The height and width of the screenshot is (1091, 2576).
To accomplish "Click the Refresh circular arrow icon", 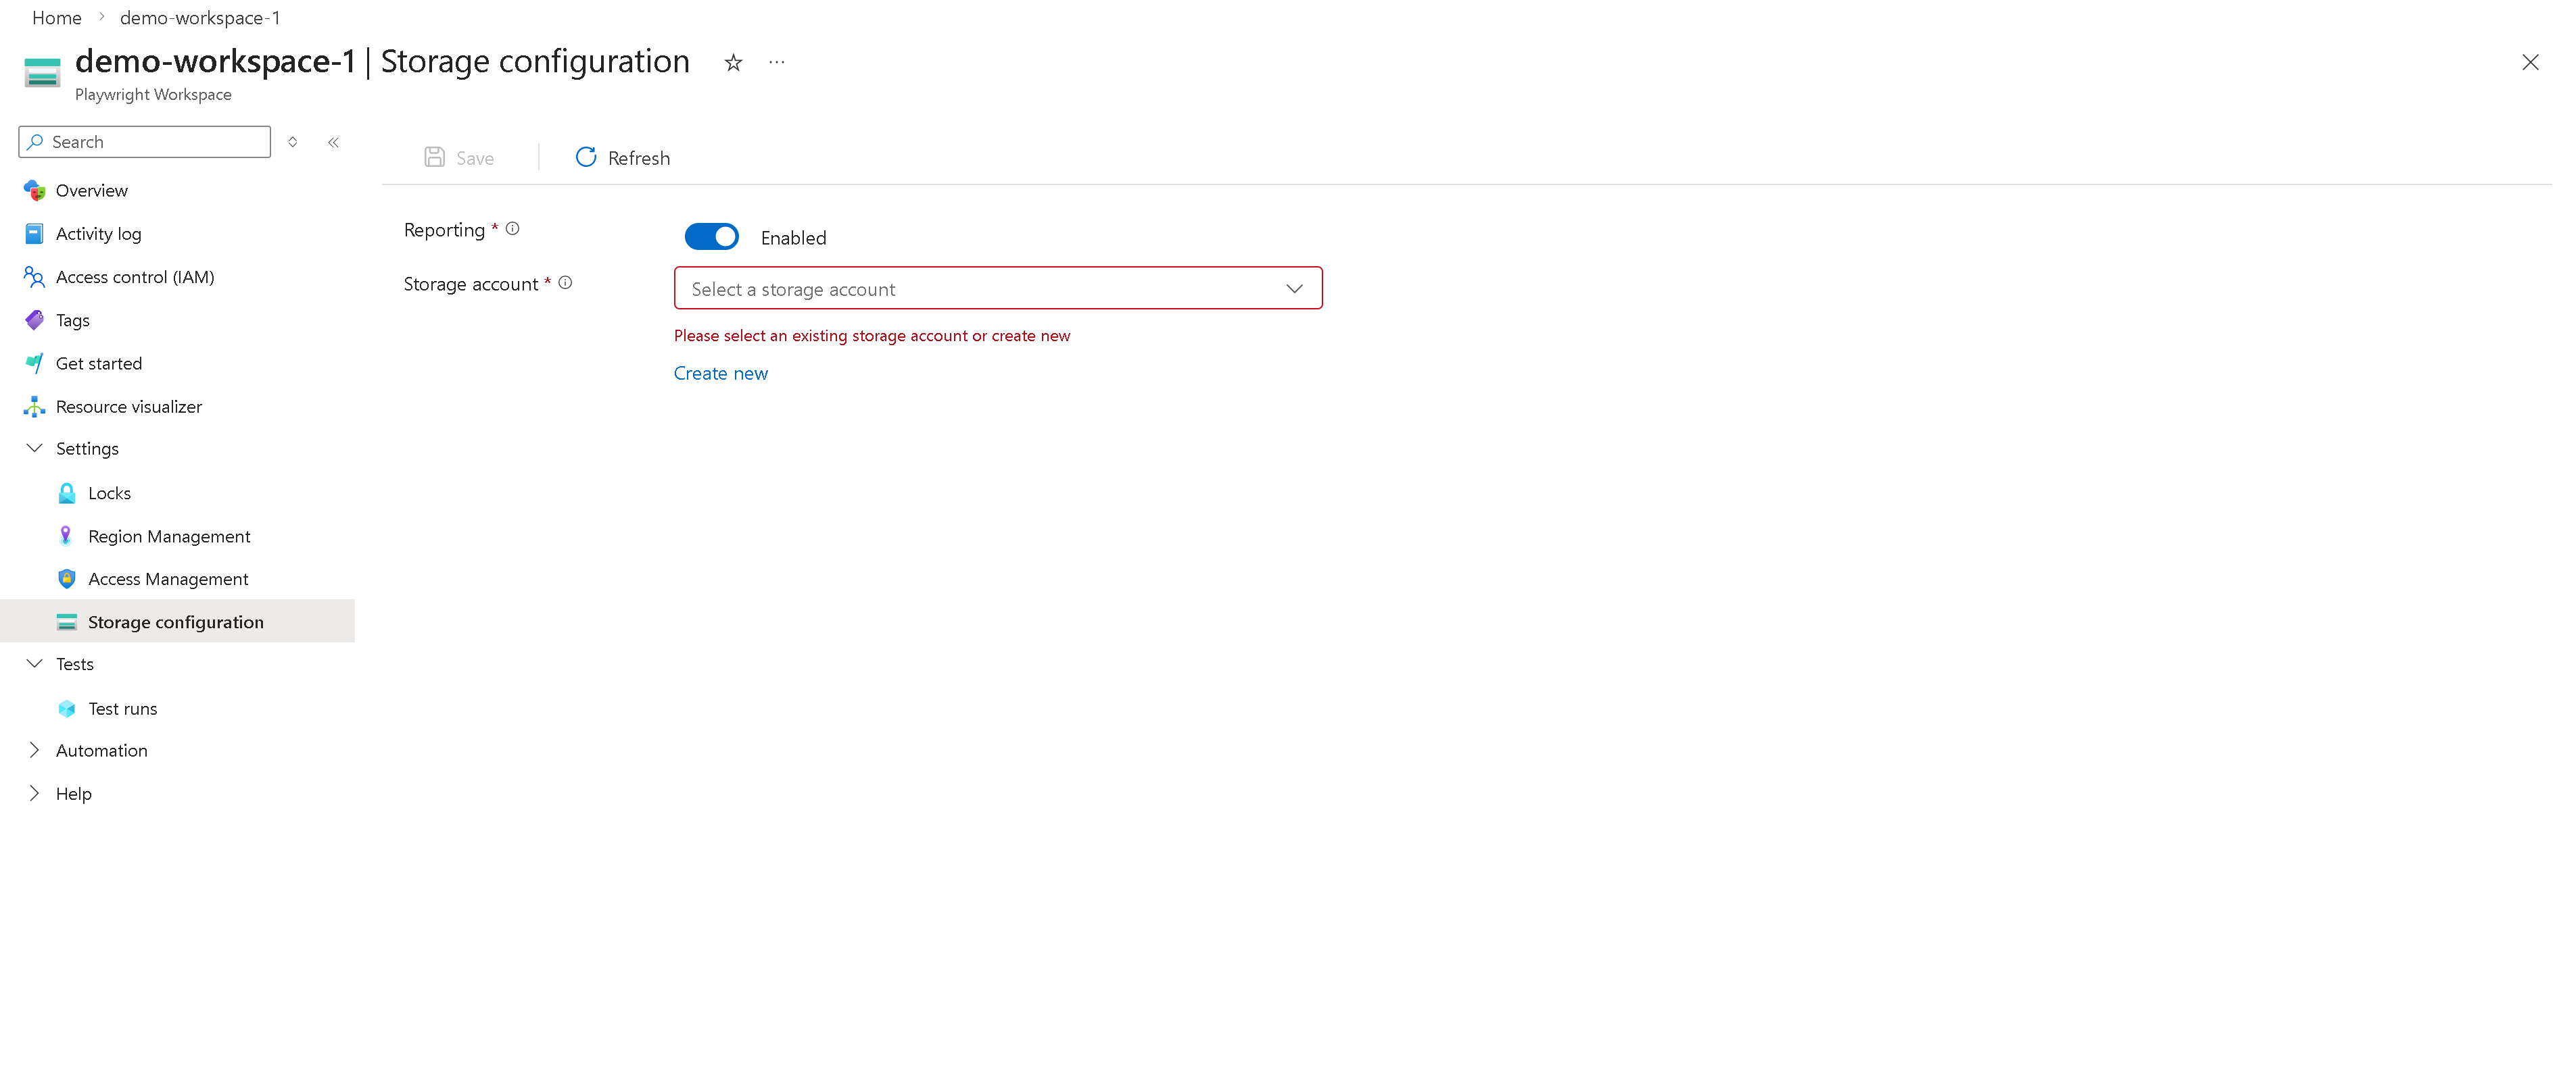I will pyautogui.click(x=586, y=157).
